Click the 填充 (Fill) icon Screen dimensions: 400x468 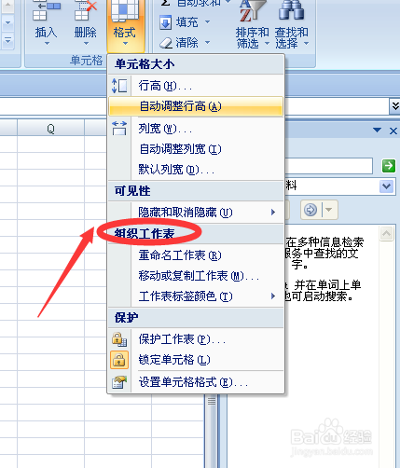point(165,22)
